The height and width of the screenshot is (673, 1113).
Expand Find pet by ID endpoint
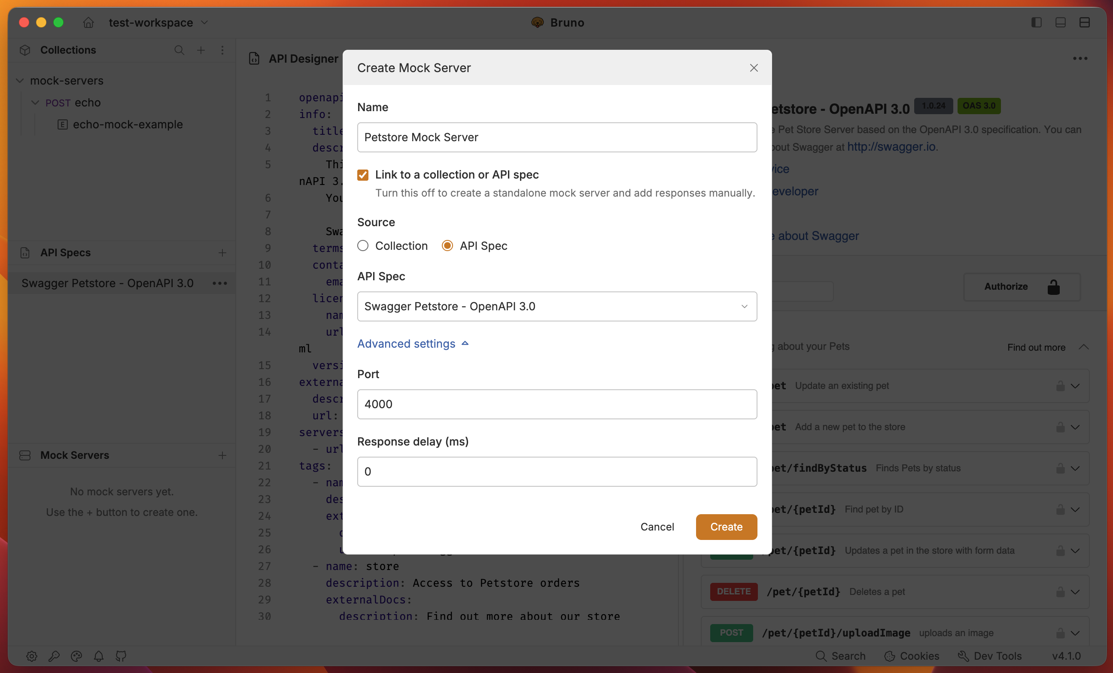pyautogui.click(x=1075, y=509)
